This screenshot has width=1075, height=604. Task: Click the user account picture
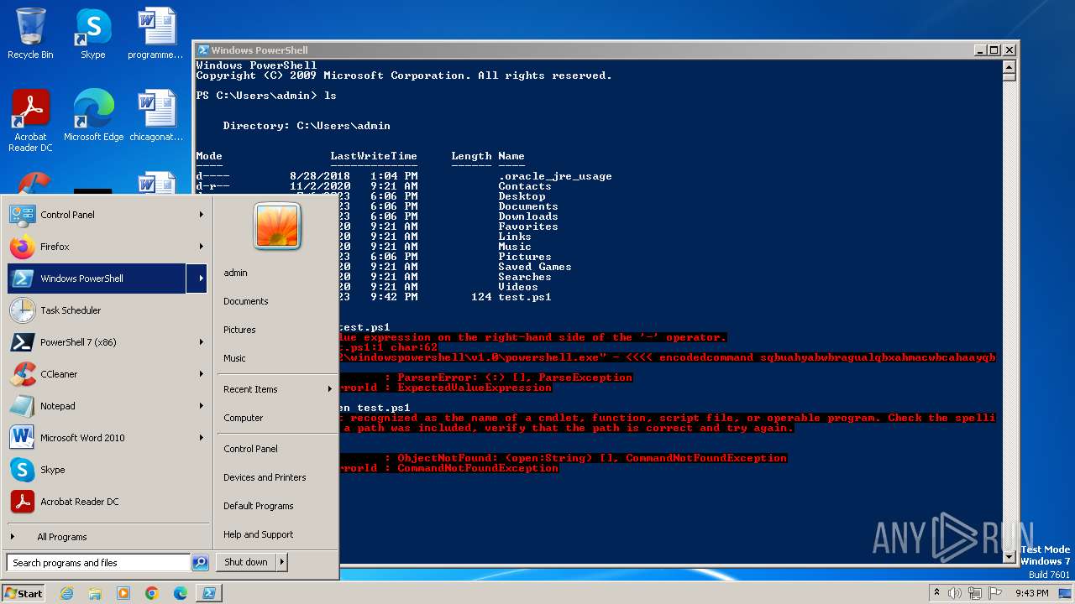point(277,226)
